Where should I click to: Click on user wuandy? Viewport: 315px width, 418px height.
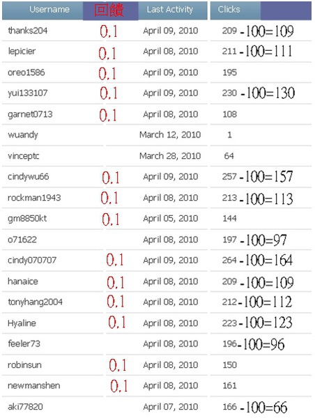[x=23, y=135]
